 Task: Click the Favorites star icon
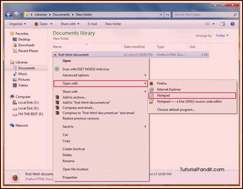coord(12,33)
